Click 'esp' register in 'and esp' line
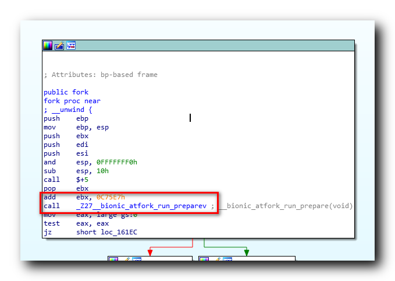This screenshot has width=395, height=281. [x=82, y=162]
